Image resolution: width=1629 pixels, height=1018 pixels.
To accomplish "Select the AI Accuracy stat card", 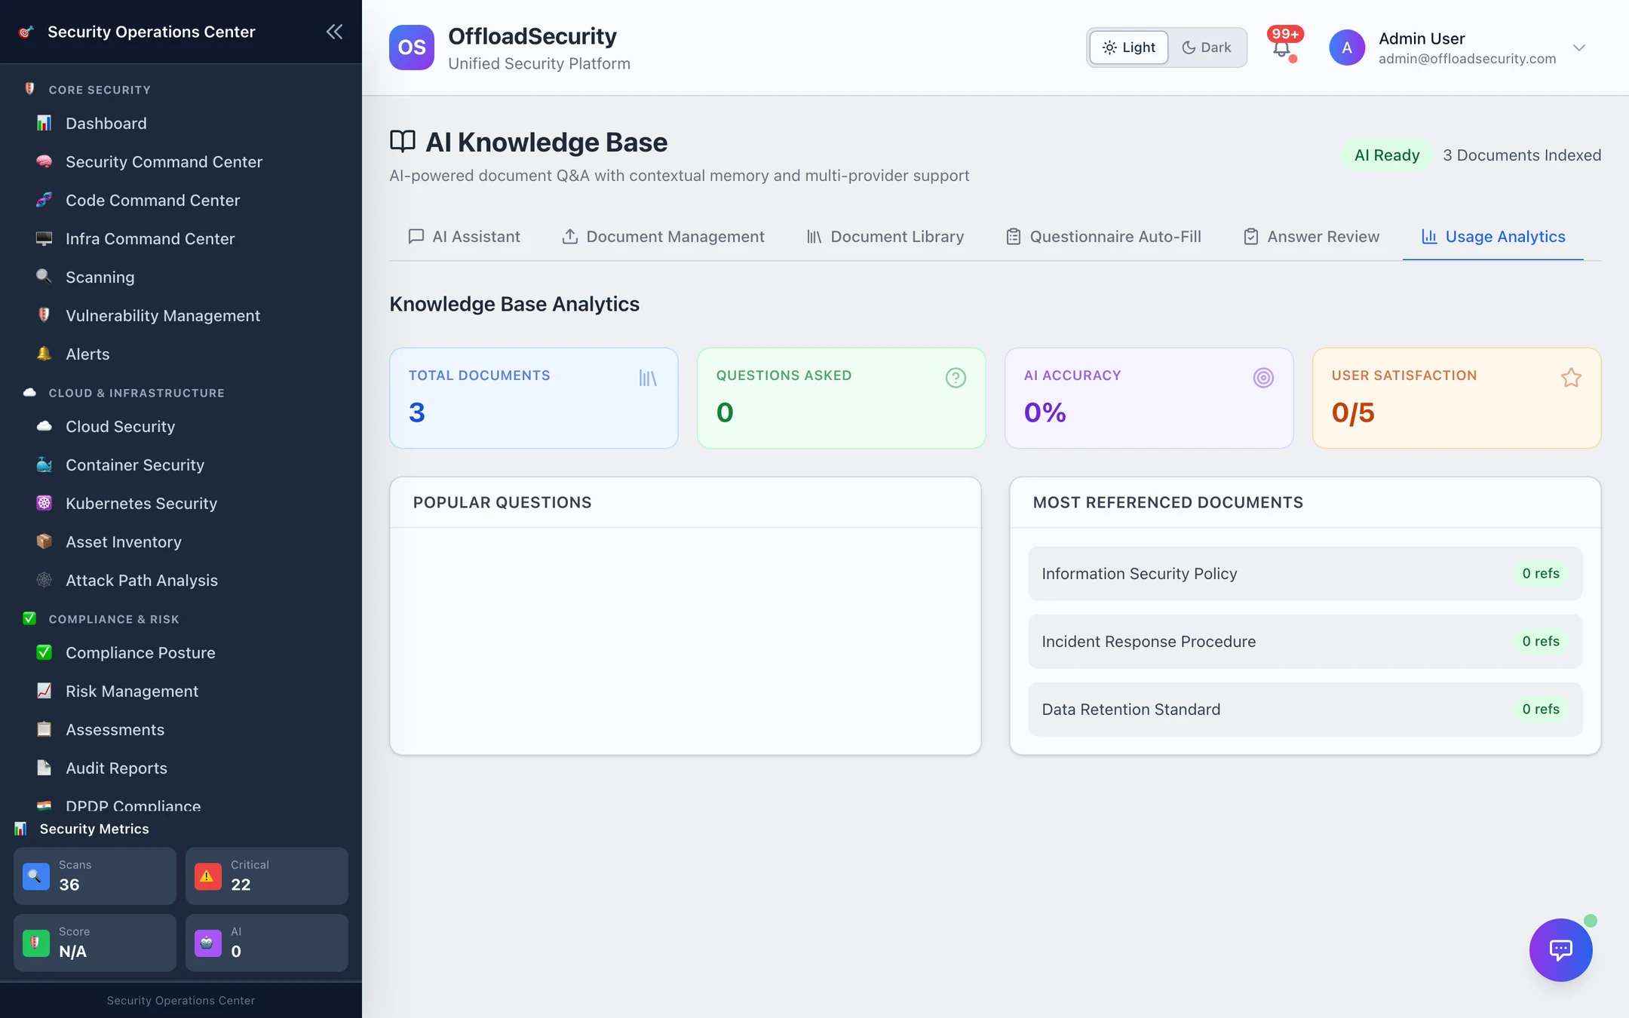I will pyautogui.click(x=1149, y=398).
